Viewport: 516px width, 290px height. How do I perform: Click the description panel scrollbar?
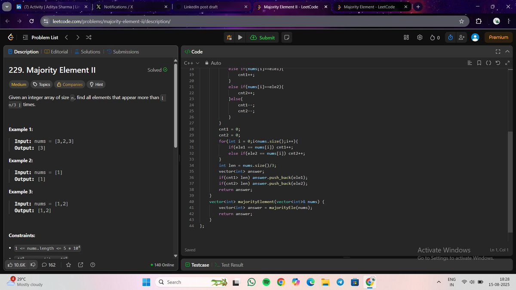tap(175, 105)
